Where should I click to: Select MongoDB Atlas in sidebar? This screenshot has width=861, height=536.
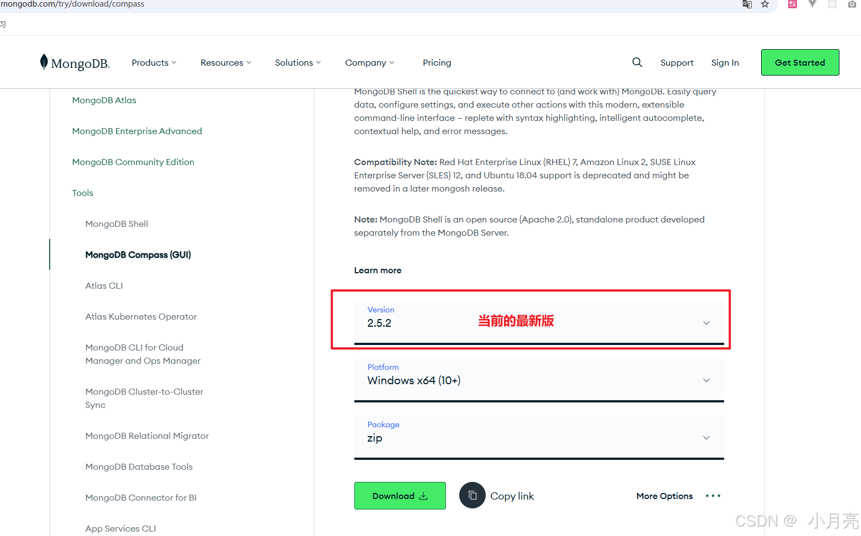pyautogui.click(x=104, y=100)
